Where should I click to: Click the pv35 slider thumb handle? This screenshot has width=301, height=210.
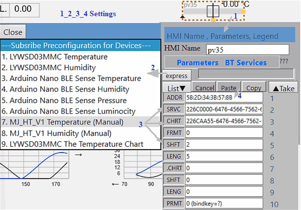coord(213,11)
